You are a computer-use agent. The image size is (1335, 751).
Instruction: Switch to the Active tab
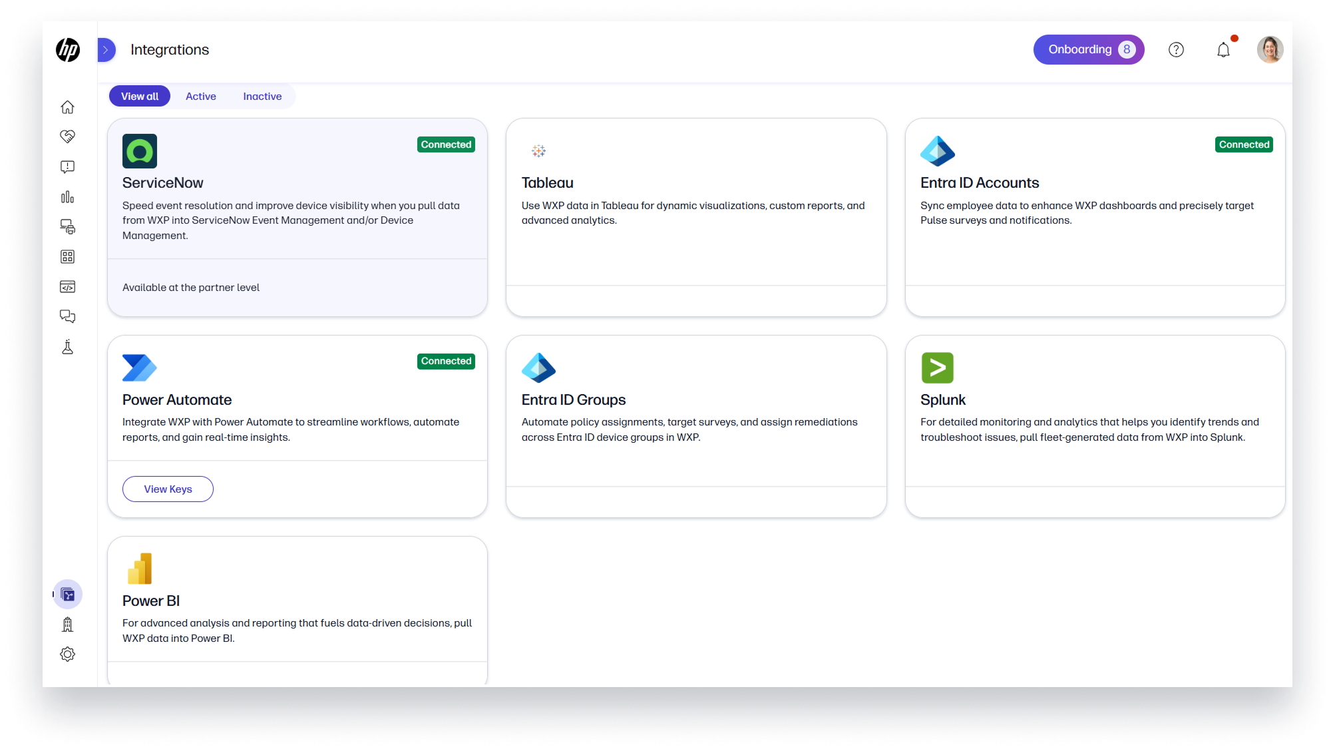[x=200, y=97]
